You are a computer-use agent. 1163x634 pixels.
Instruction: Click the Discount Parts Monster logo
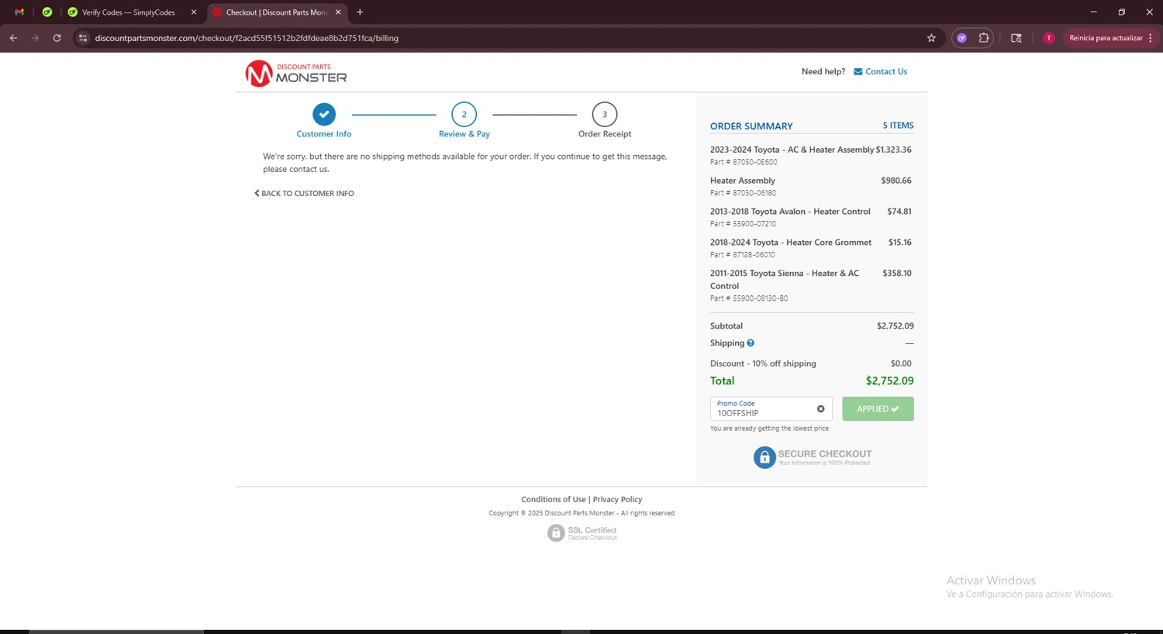(x=296, y=74)
